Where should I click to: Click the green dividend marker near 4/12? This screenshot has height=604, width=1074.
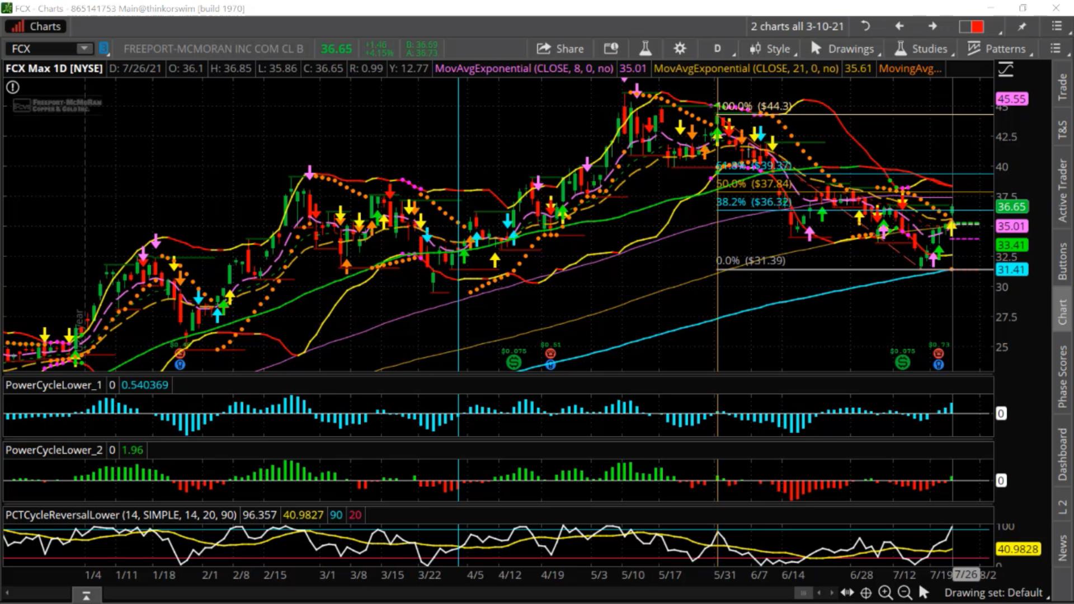point(514,362)
